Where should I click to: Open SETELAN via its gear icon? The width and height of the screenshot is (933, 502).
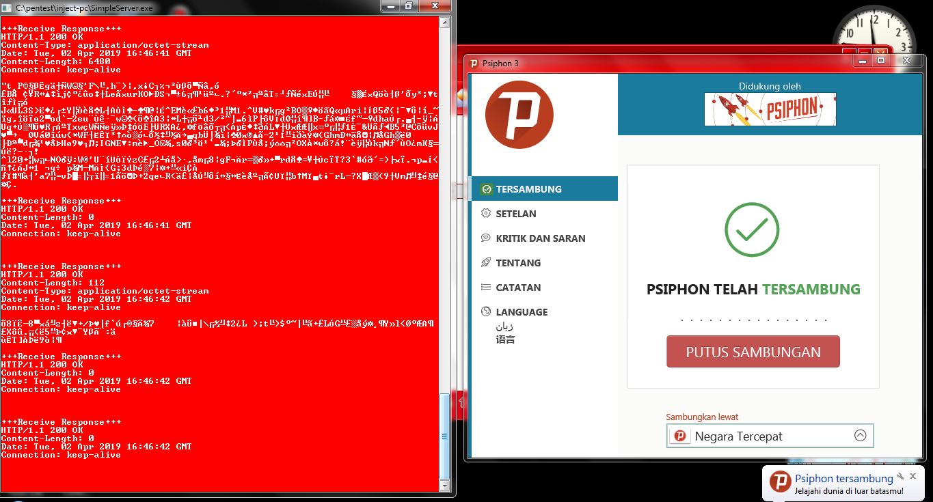pos(486,213)
